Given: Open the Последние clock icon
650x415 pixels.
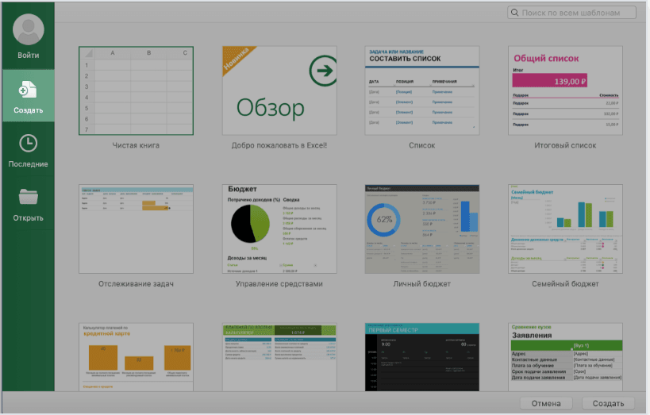Looking at the screenshot, I should [29, 143].
